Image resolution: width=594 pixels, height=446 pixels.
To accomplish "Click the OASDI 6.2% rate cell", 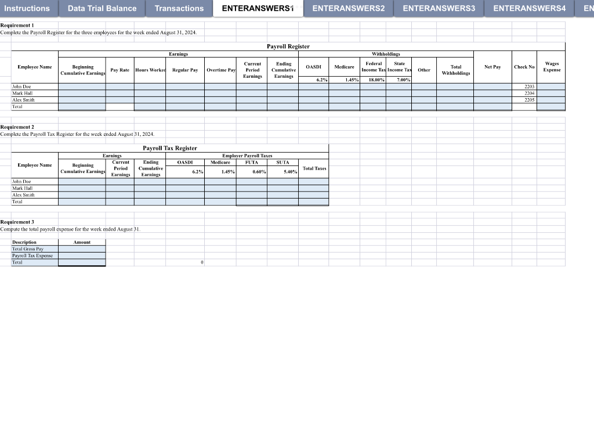I will tap(313, 80).
